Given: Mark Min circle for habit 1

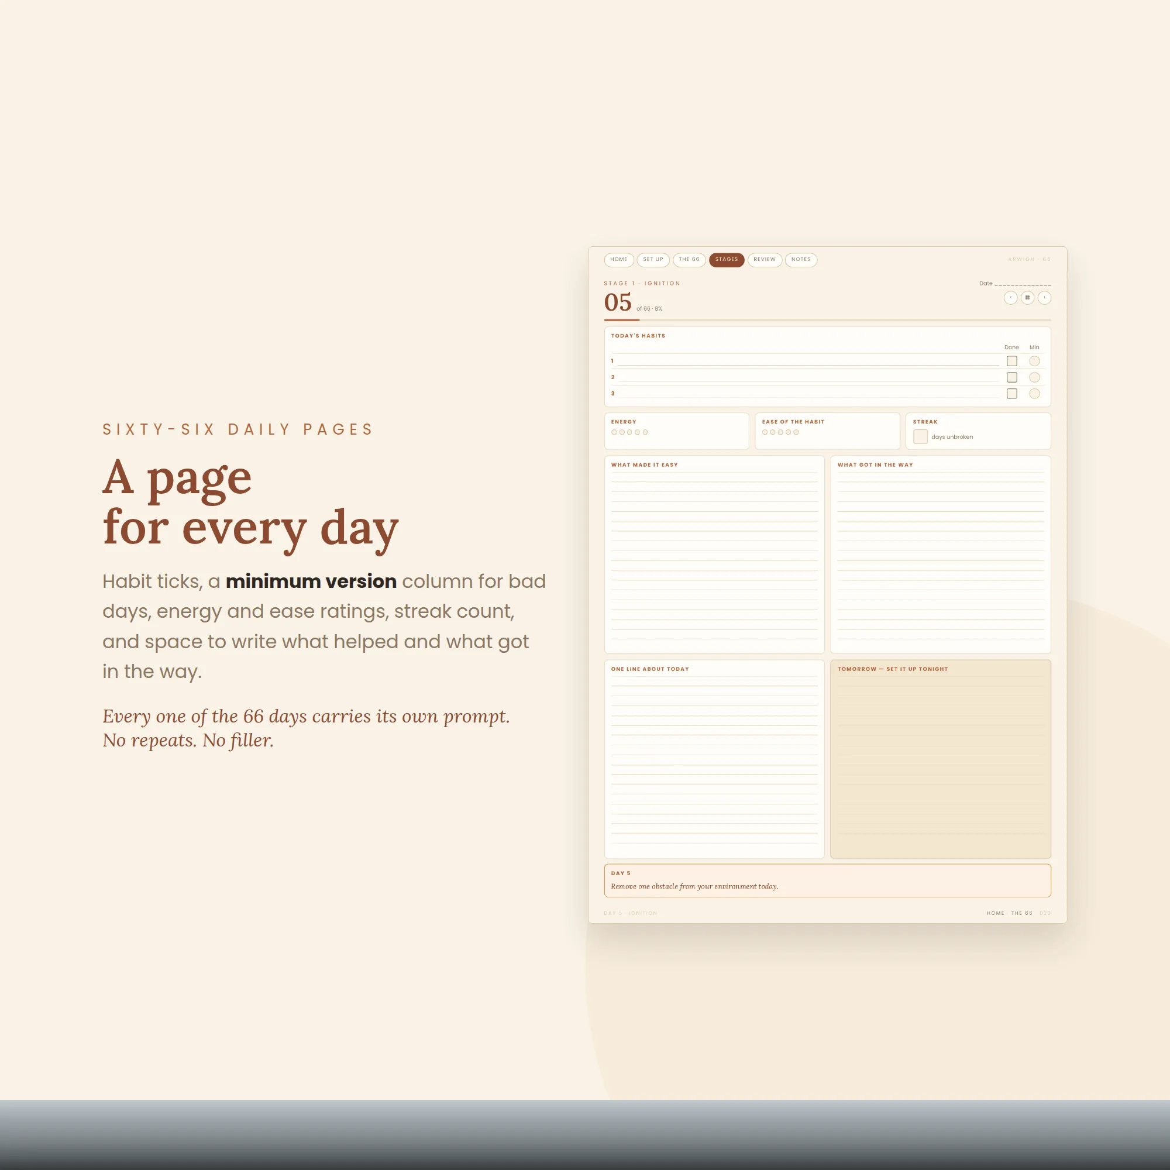Looking at the screenshot, I should pyautogui.click(x=1034, y=361).
